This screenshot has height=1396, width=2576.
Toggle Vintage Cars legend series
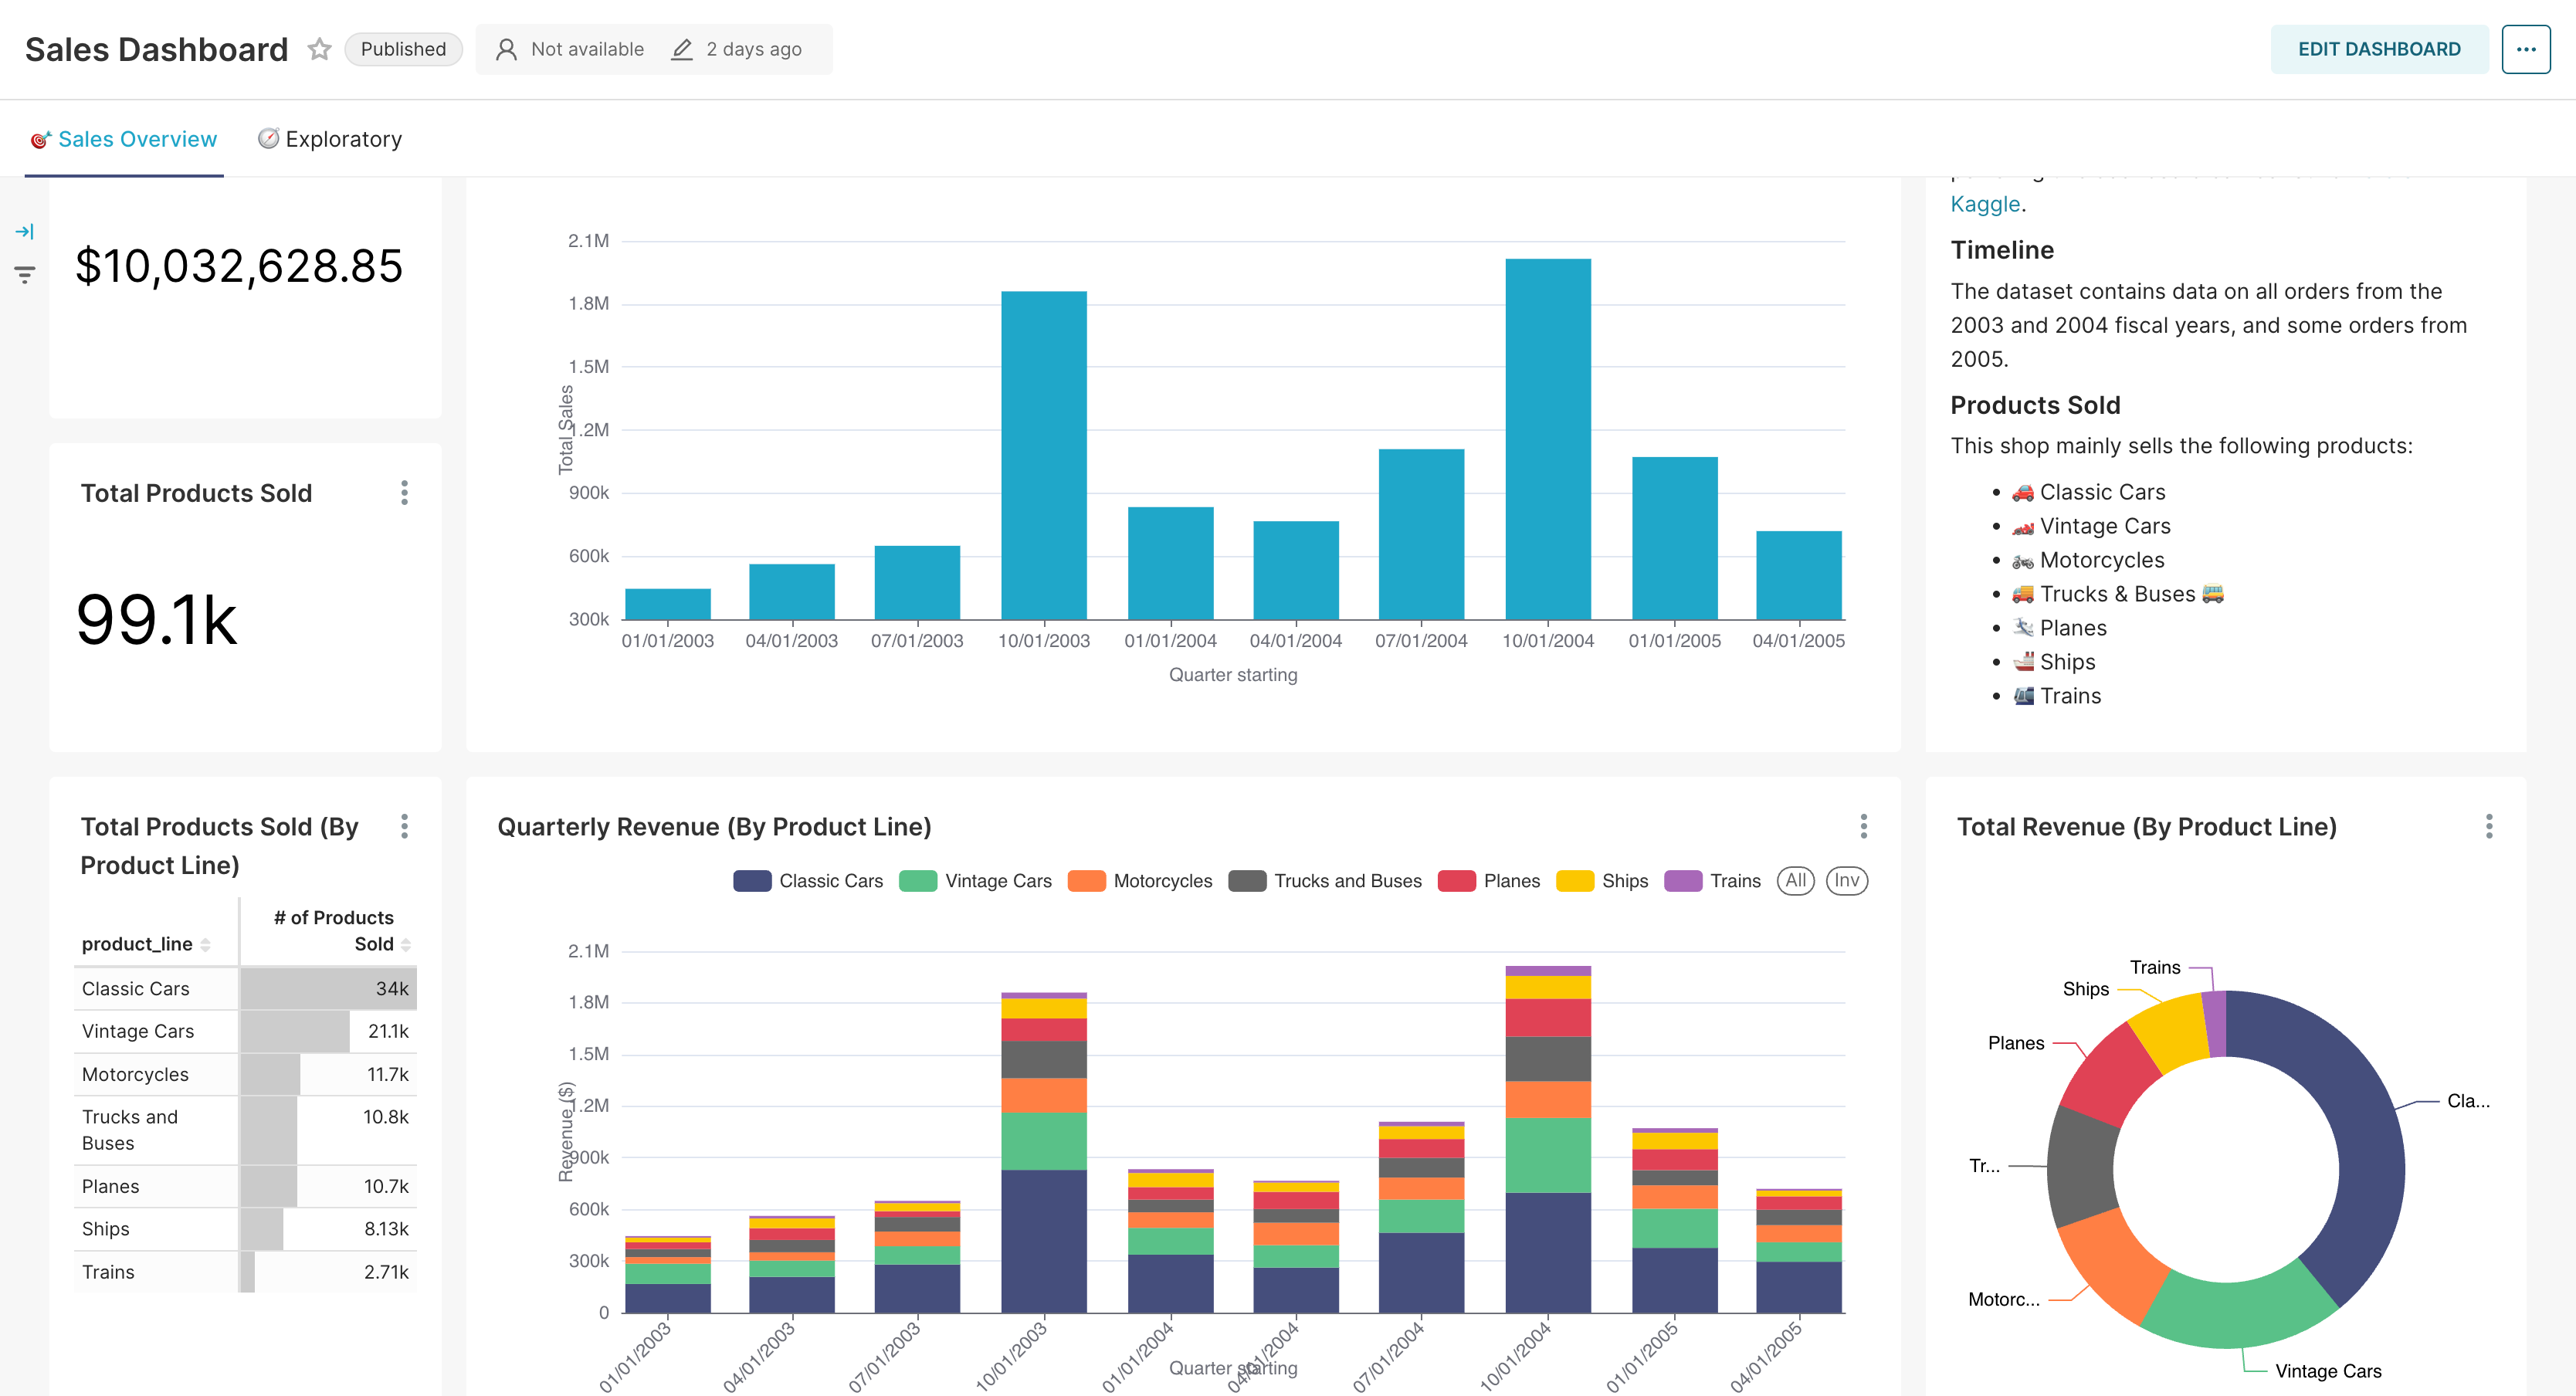975,881
